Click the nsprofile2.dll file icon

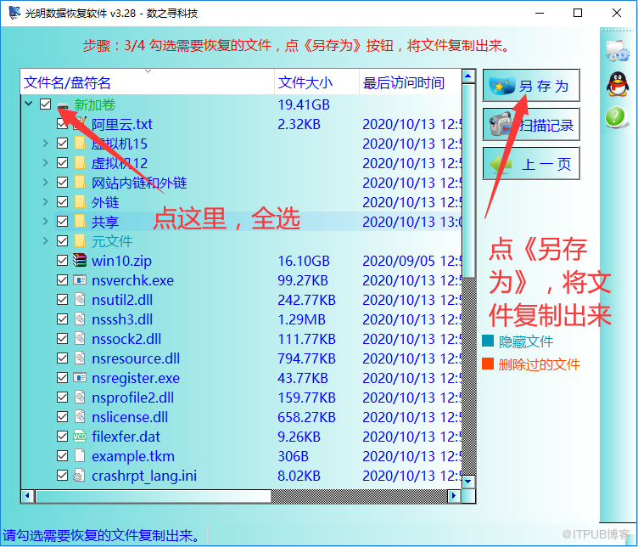click(x=80, y=398)
